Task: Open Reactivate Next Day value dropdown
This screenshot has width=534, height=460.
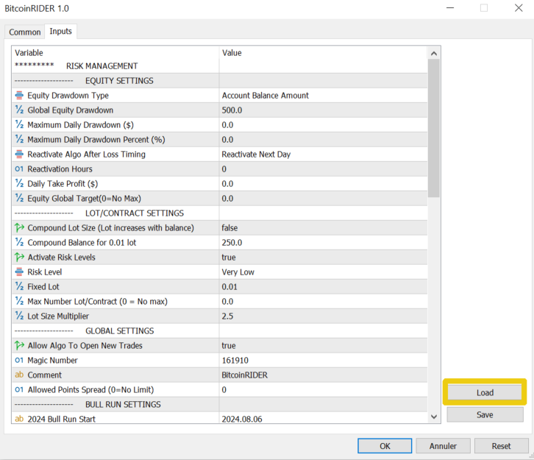Action: tap(323, 155)
